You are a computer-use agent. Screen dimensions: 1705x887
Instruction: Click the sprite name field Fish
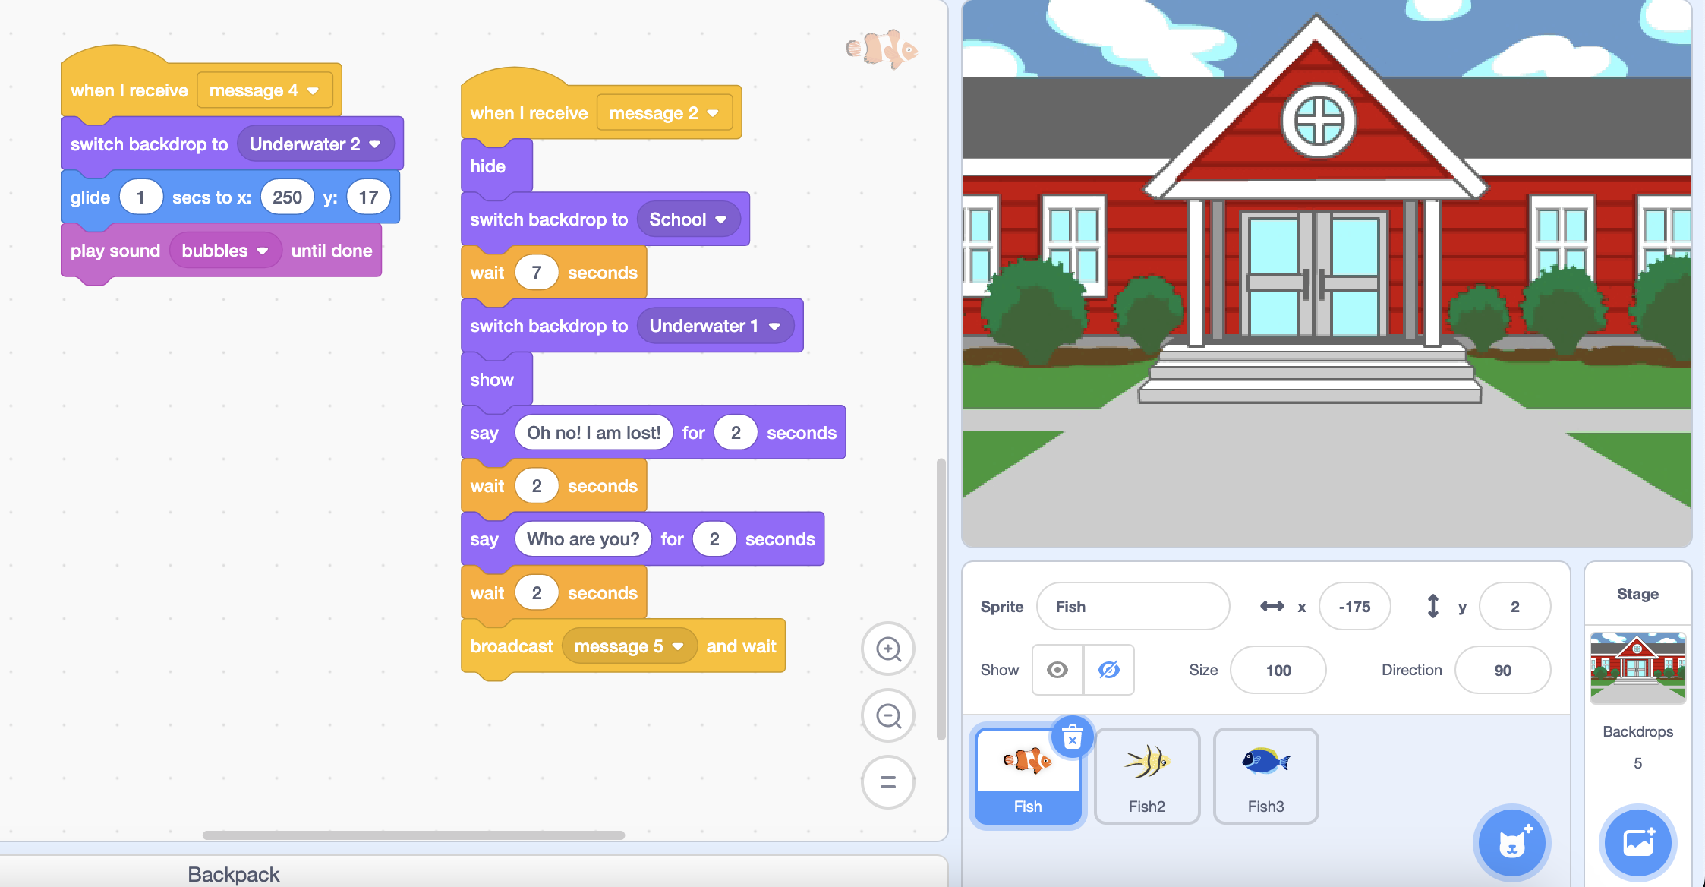click(1132, 607)
